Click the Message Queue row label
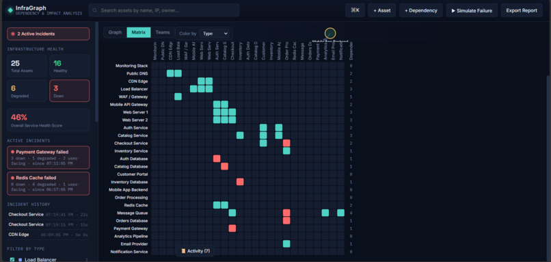Viewport: 551px width, 262px height. (133, 213)
